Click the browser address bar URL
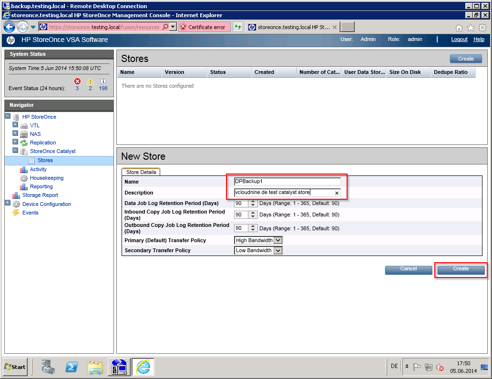This screenshot has width=492, height=379. (104, 27)
